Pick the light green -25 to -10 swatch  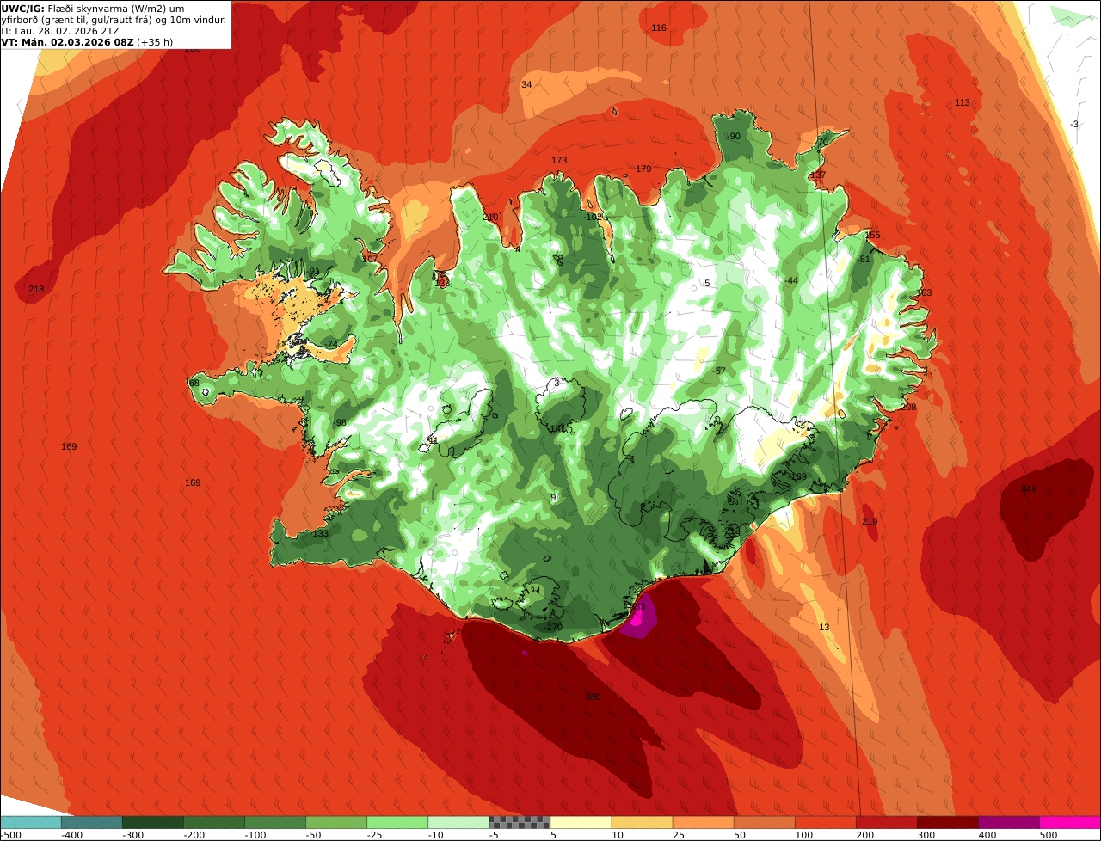pos(397,822)
